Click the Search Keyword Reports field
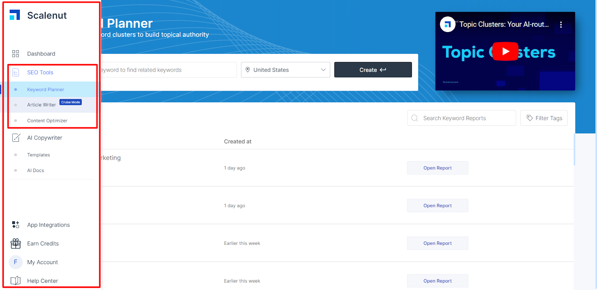This screenshot has width=597, height=290. point(462,118)
